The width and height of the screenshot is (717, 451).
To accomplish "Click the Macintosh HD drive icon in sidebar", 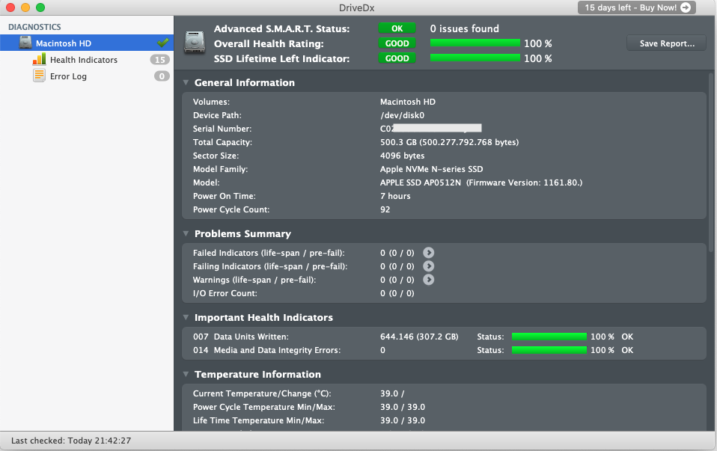I will pos(25,43).
